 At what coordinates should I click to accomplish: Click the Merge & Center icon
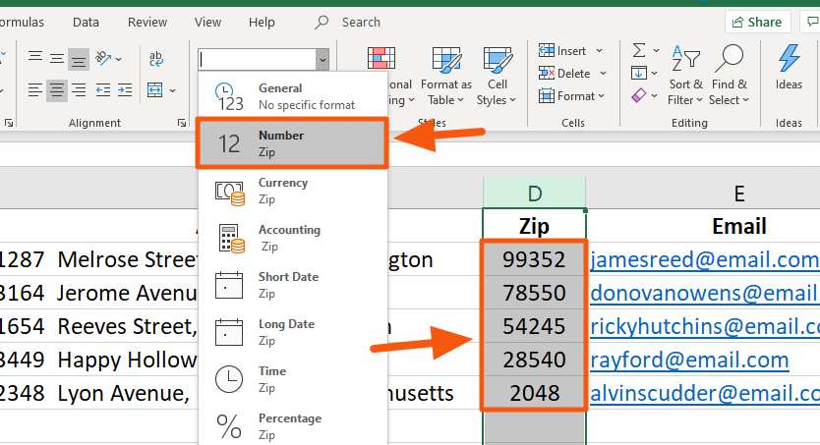pyautogui.click(x=155, y=90)
